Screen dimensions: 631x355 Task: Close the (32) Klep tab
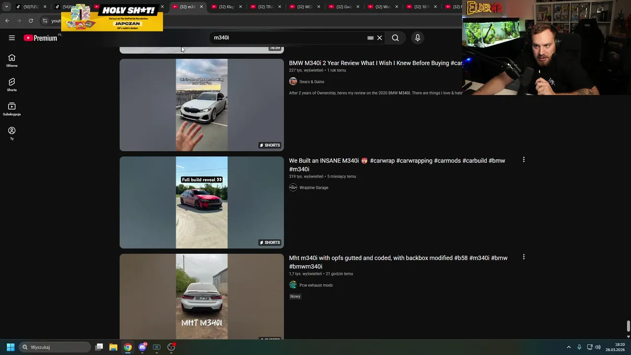[x=240, y=7]
